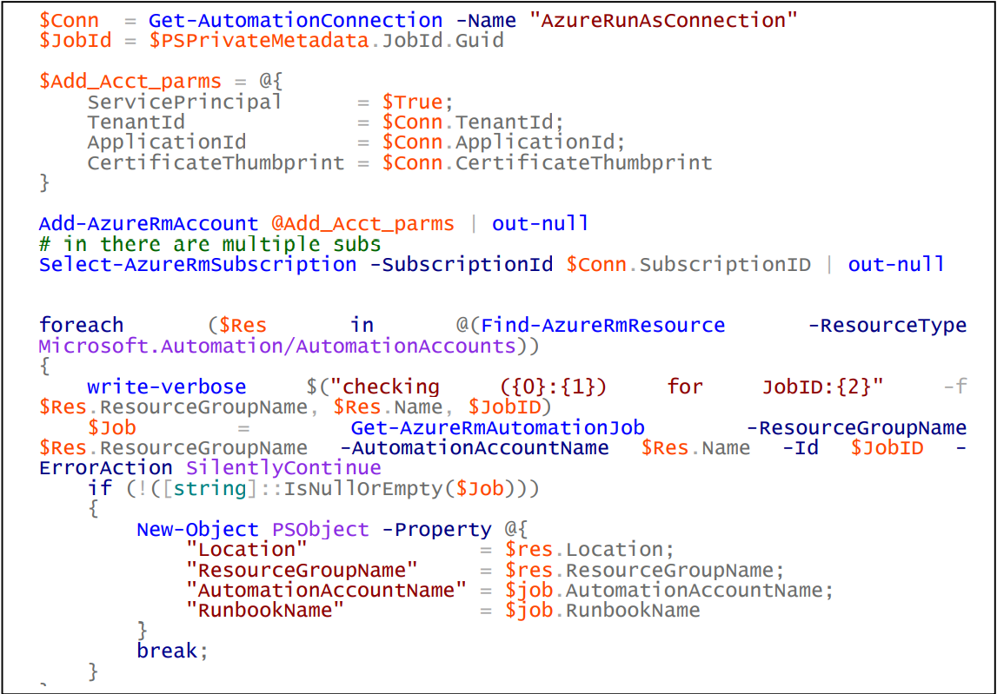
Task: Click the write-verbose command
Action: [167, 387]
